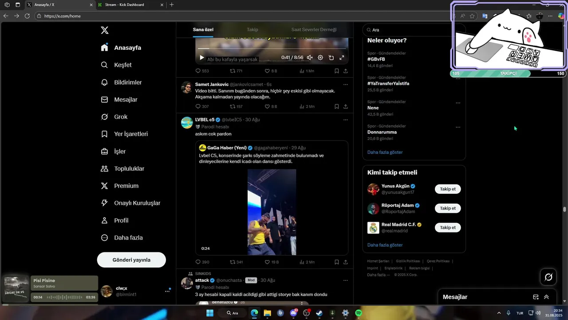Viewport: 568px width, 320px height.
Task: Bookmark the LVBEL c5 post
Action: [x=337, y=262]
